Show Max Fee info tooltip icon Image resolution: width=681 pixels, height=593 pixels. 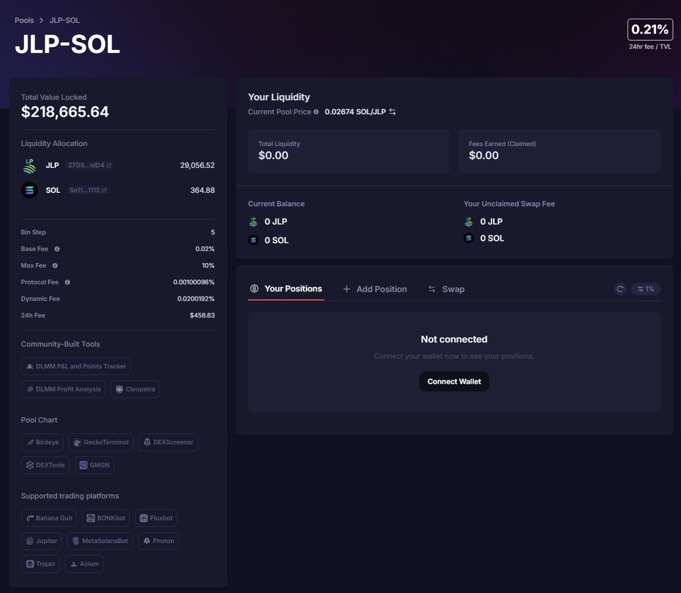click(55, 265)
